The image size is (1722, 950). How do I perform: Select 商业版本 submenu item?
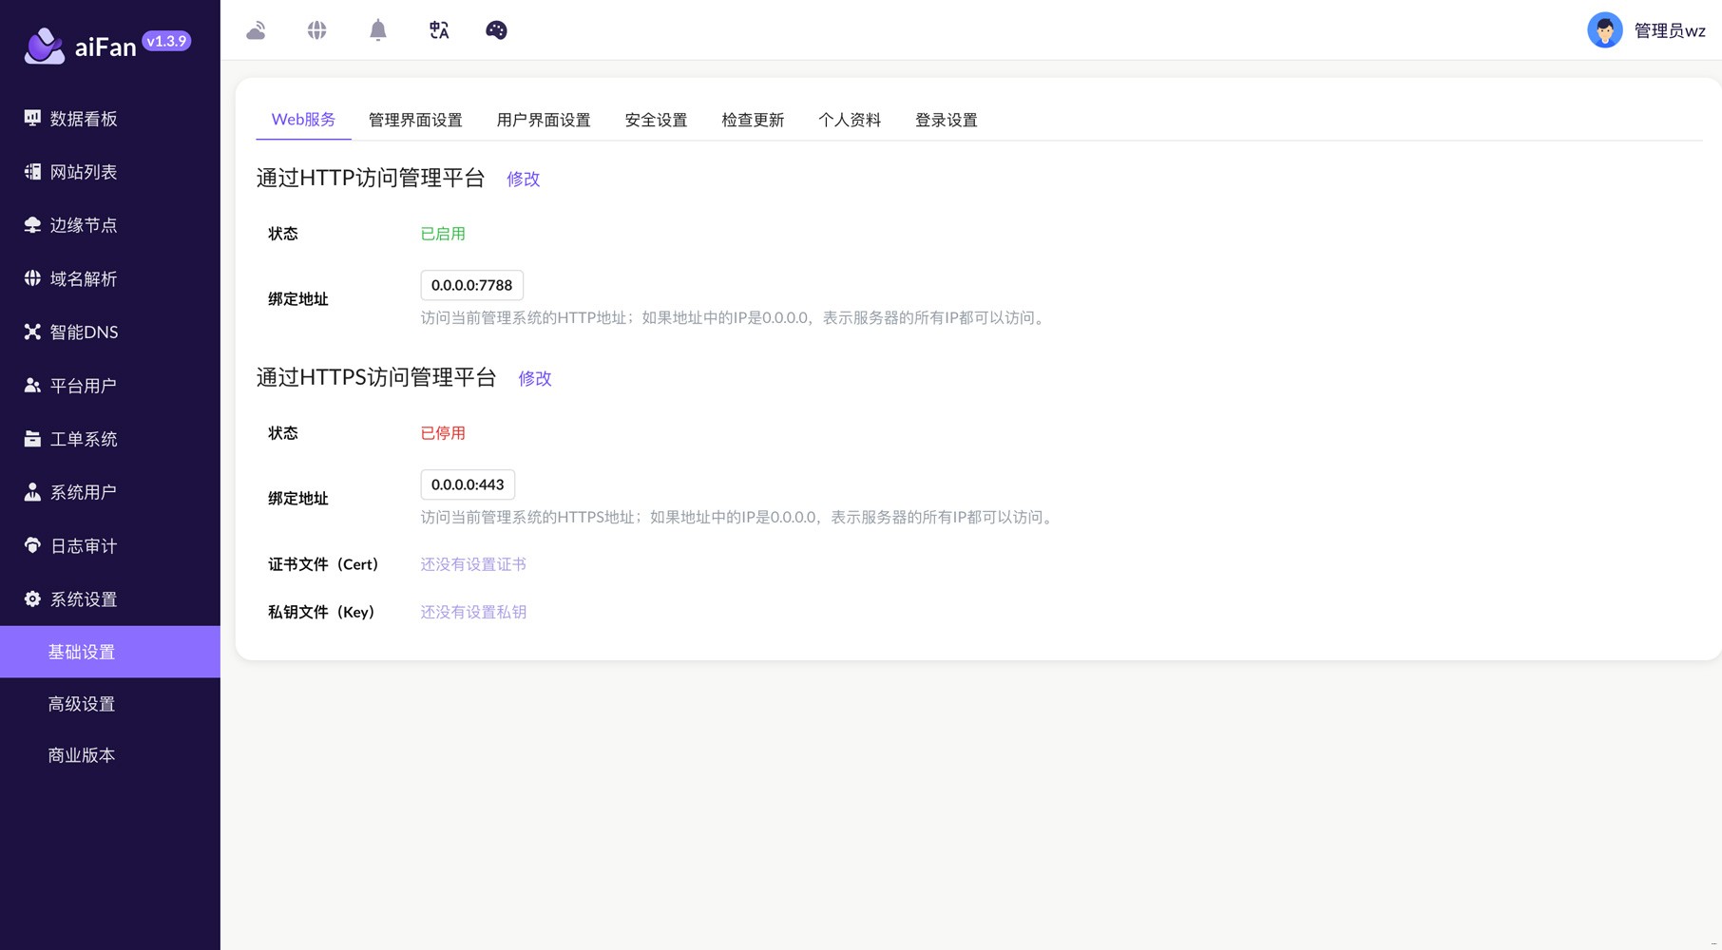point(82,755)
